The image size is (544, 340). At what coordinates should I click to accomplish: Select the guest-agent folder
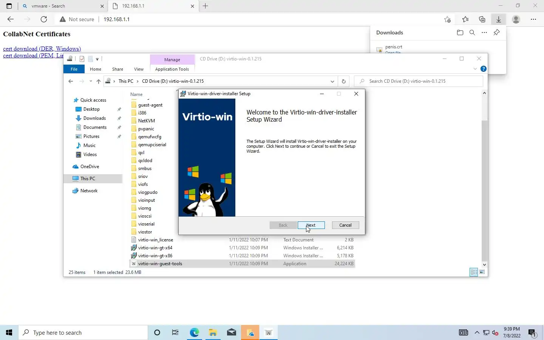150,105
